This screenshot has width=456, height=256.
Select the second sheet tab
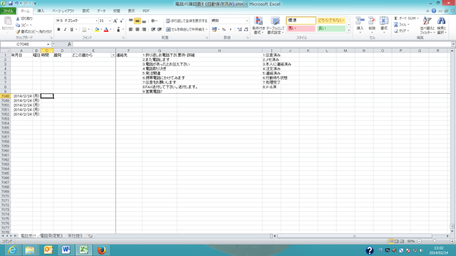(51, 236)
